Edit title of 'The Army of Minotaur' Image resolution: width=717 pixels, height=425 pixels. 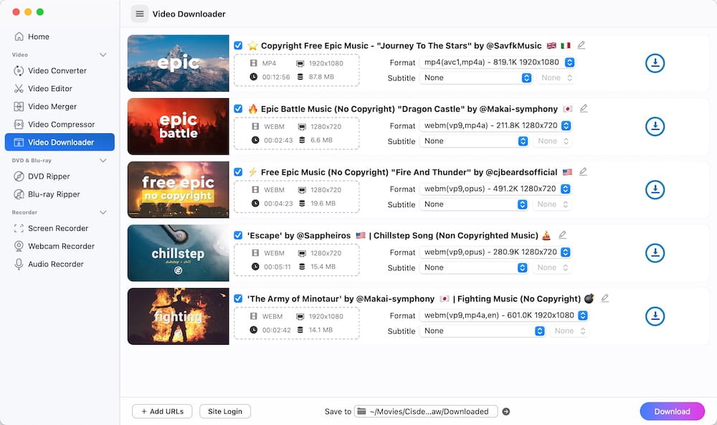(604, 298)
